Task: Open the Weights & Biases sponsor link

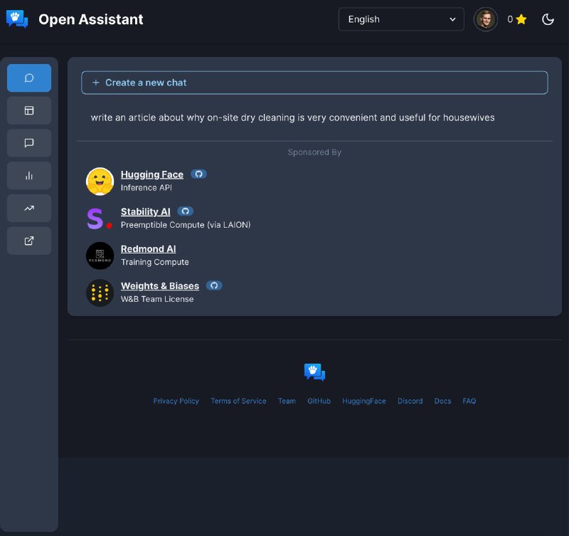Action: [x=160, y=285]
